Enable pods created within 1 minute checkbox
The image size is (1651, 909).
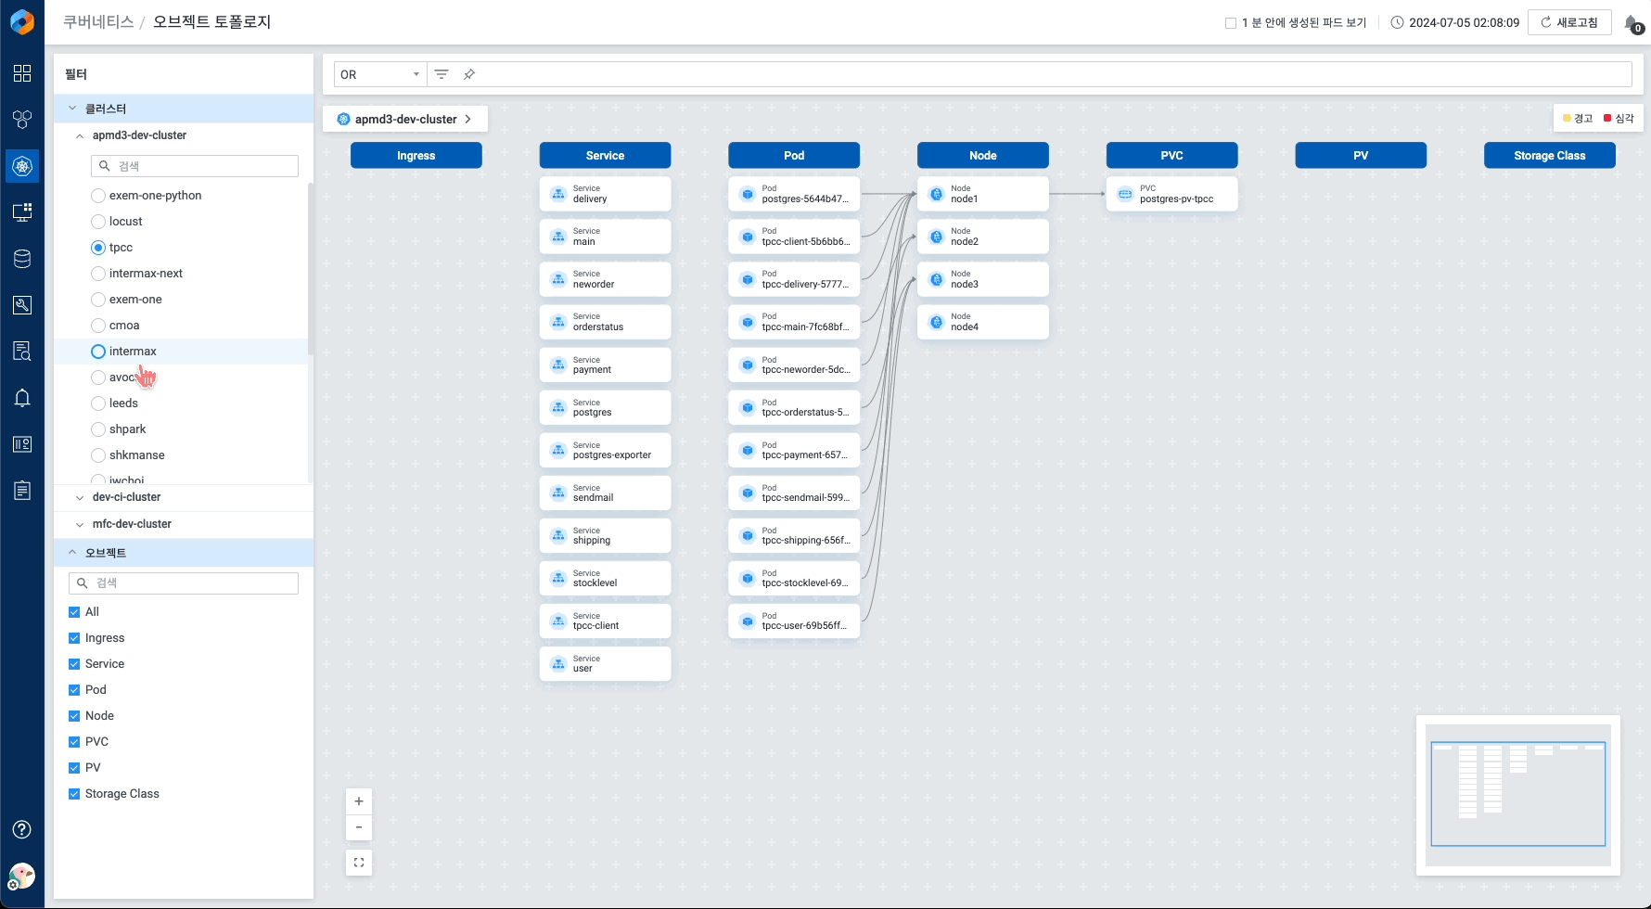pos(1231,23)
